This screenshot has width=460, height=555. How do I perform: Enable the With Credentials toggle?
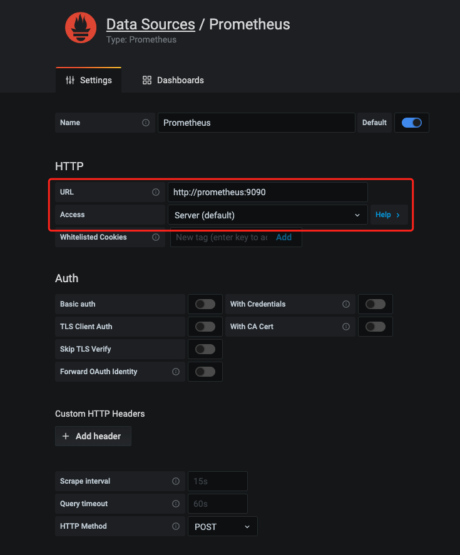coord(376,304)
